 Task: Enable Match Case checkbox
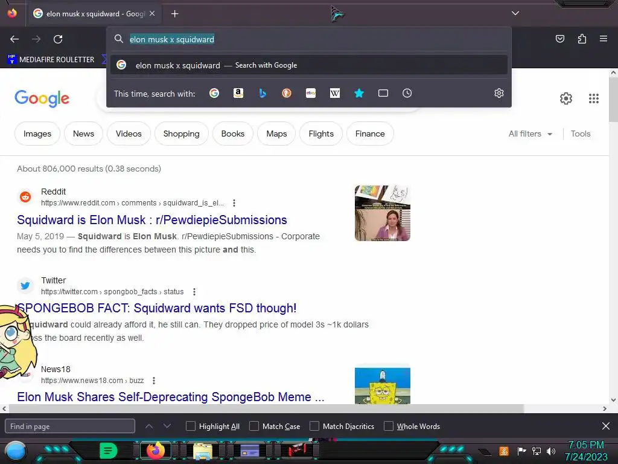click(x=254, y=426)
